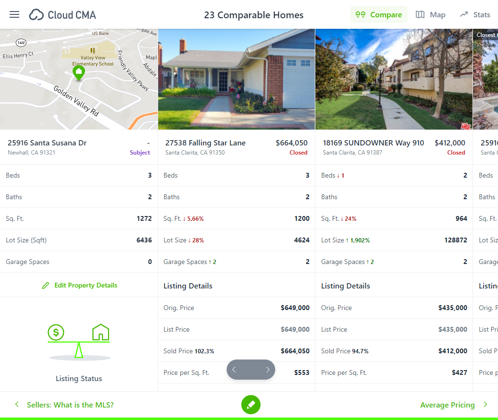Click the green progress bar at the bottom
The image size is (498, 420).
[249, 419]
